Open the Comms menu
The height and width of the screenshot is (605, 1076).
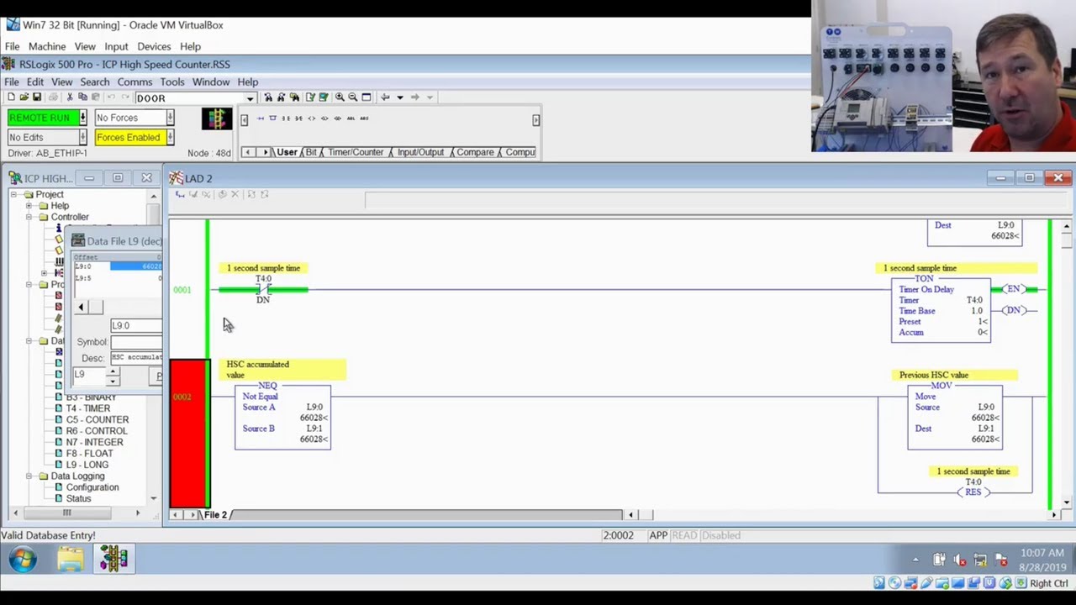click(x=134, y=82)
